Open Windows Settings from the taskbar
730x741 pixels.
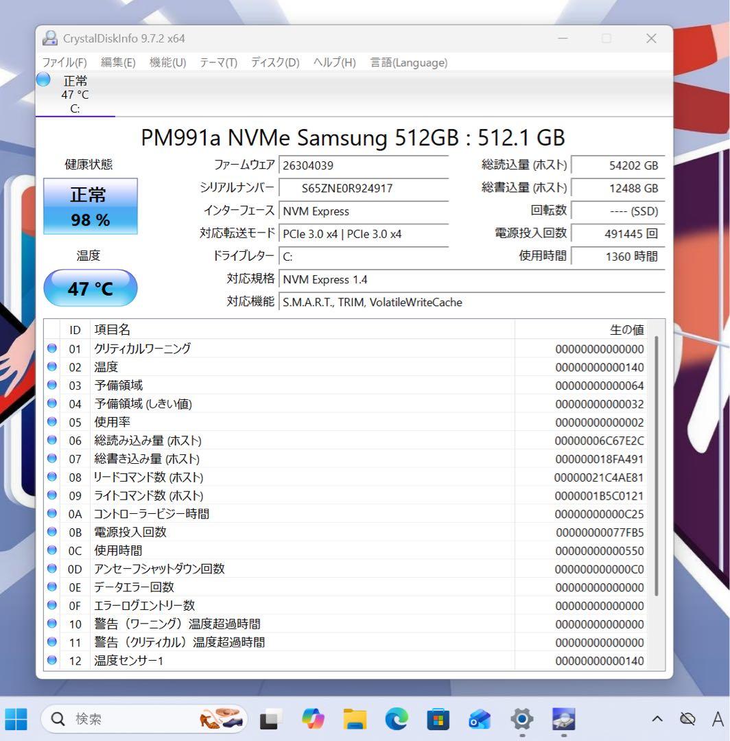pyautogui.click(x=521, y=719)
